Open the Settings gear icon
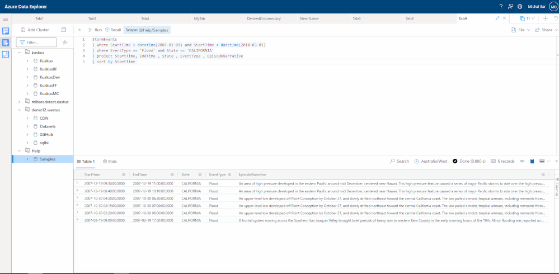The image size is (559, 274). (520, 6)
